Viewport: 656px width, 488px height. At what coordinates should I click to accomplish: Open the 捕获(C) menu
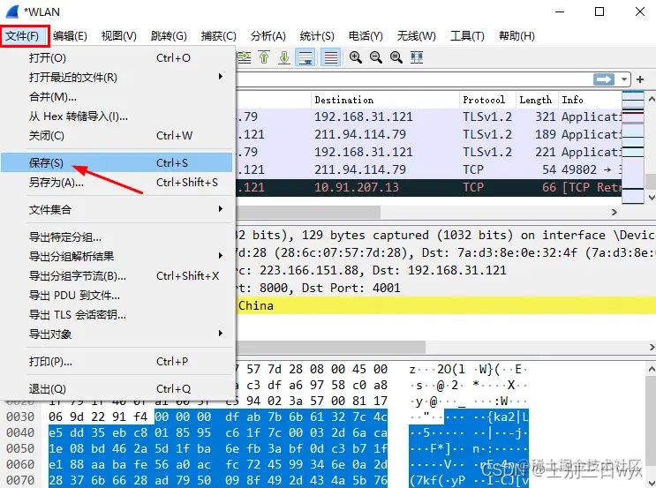click(x=218, y=36)
